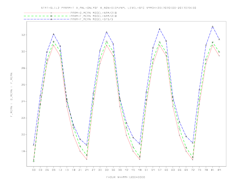Click the red solid legend line sample
The height and width of the screenshot is (185, 239).
[47, 13]
